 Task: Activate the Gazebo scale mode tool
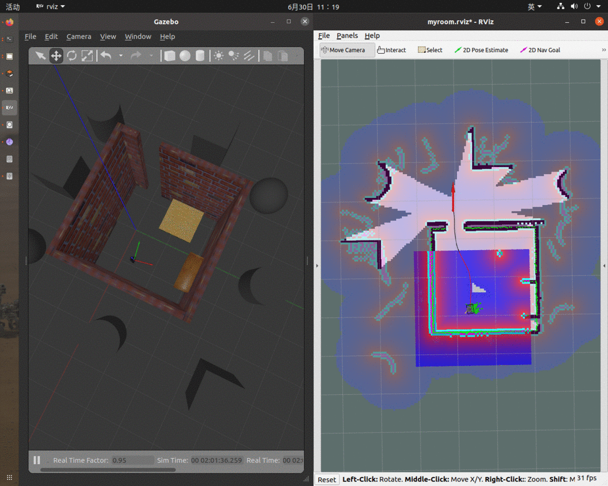click(87, 56)
